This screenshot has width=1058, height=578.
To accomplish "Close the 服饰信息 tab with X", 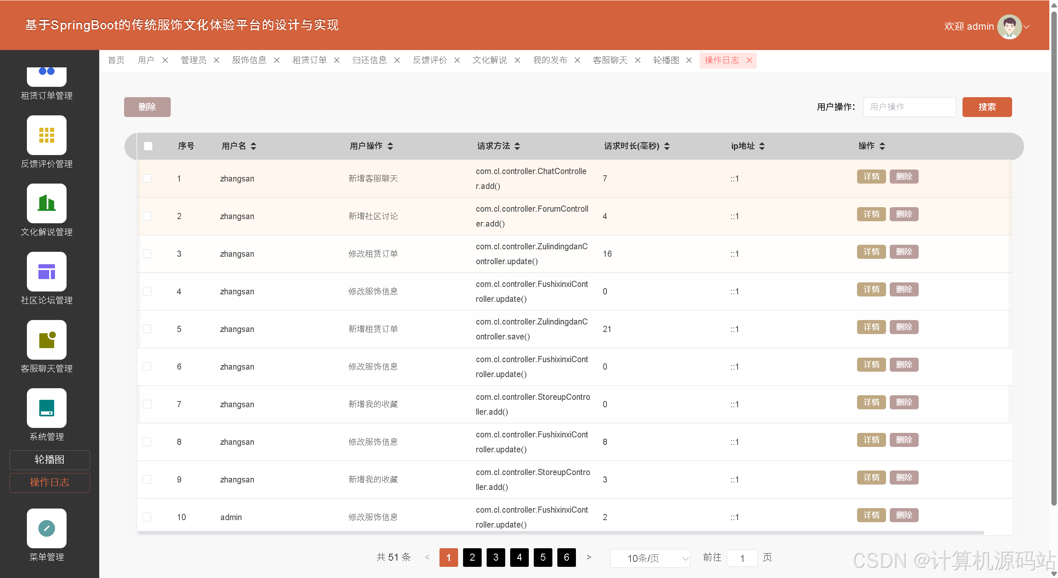I will (277, 60).
